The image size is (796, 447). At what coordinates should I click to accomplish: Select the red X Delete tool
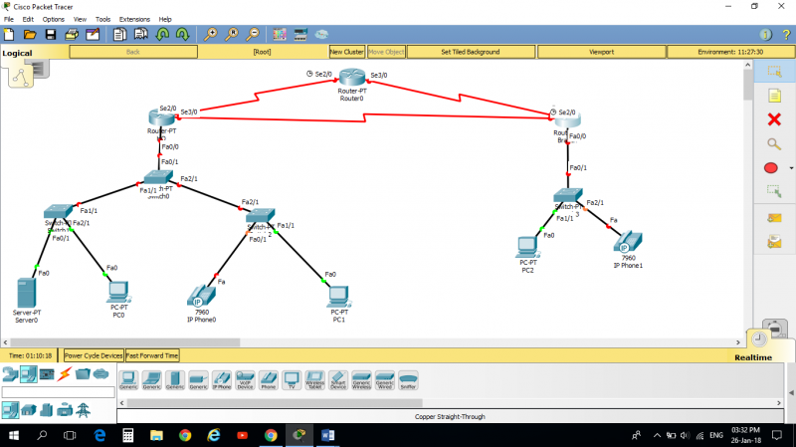tap(774, 119)
